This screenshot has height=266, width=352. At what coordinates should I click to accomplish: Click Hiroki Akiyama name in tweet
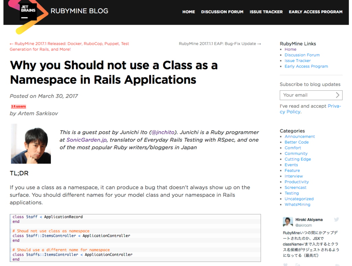tap(309, 219)
